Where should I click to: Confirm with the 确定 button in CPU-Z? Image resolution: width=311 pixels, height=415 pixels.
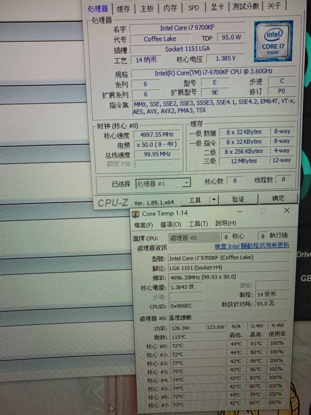pos(278,198)
